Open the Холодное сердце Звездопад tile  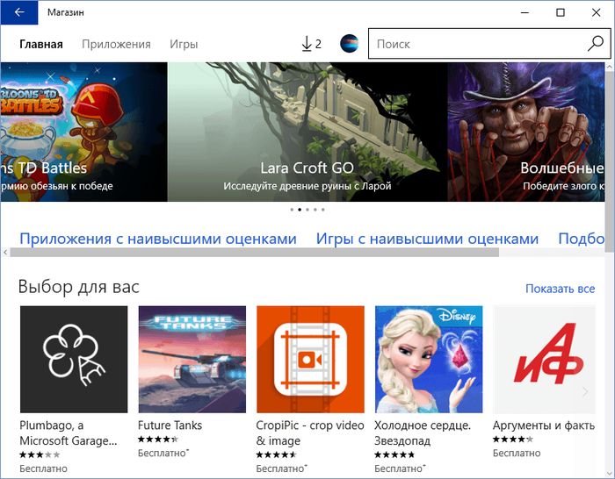[429, 359]
